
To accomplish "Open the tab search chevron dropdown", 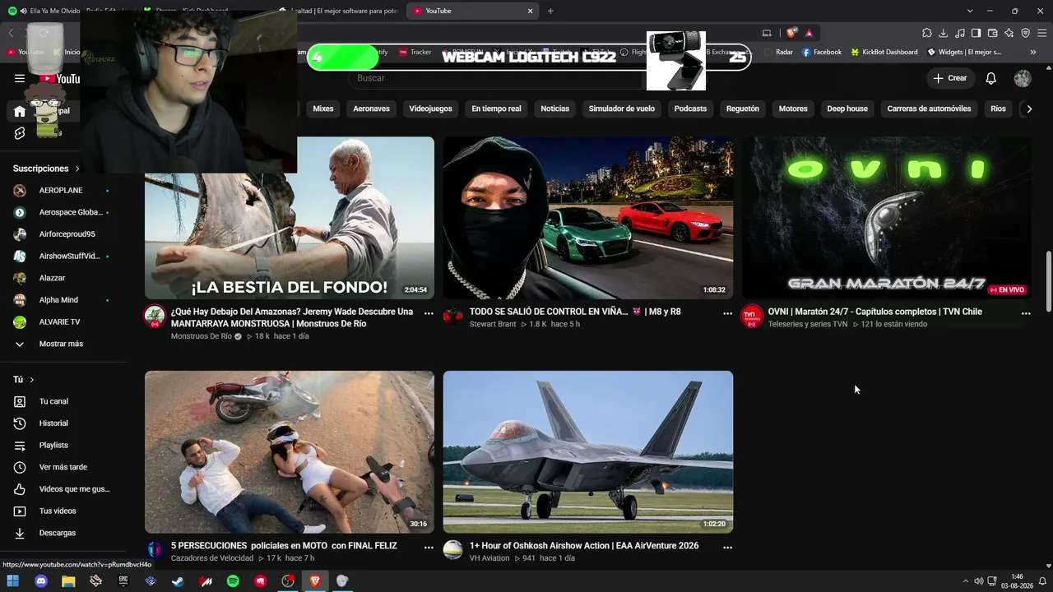I will coord(970,11).
